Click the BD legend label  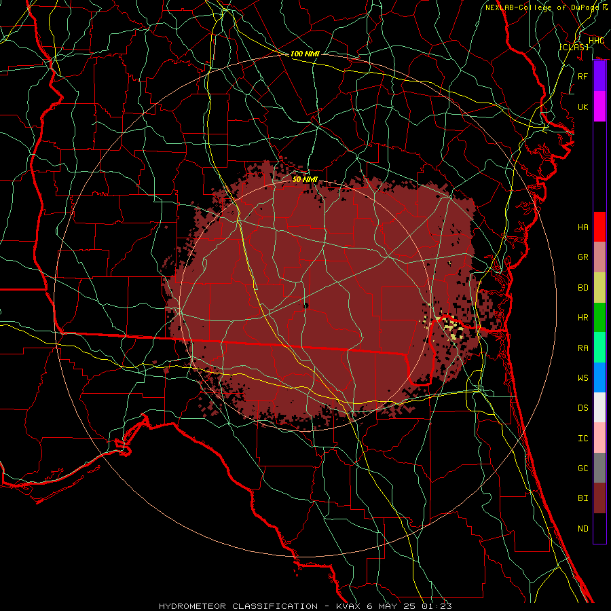(582, 288)
